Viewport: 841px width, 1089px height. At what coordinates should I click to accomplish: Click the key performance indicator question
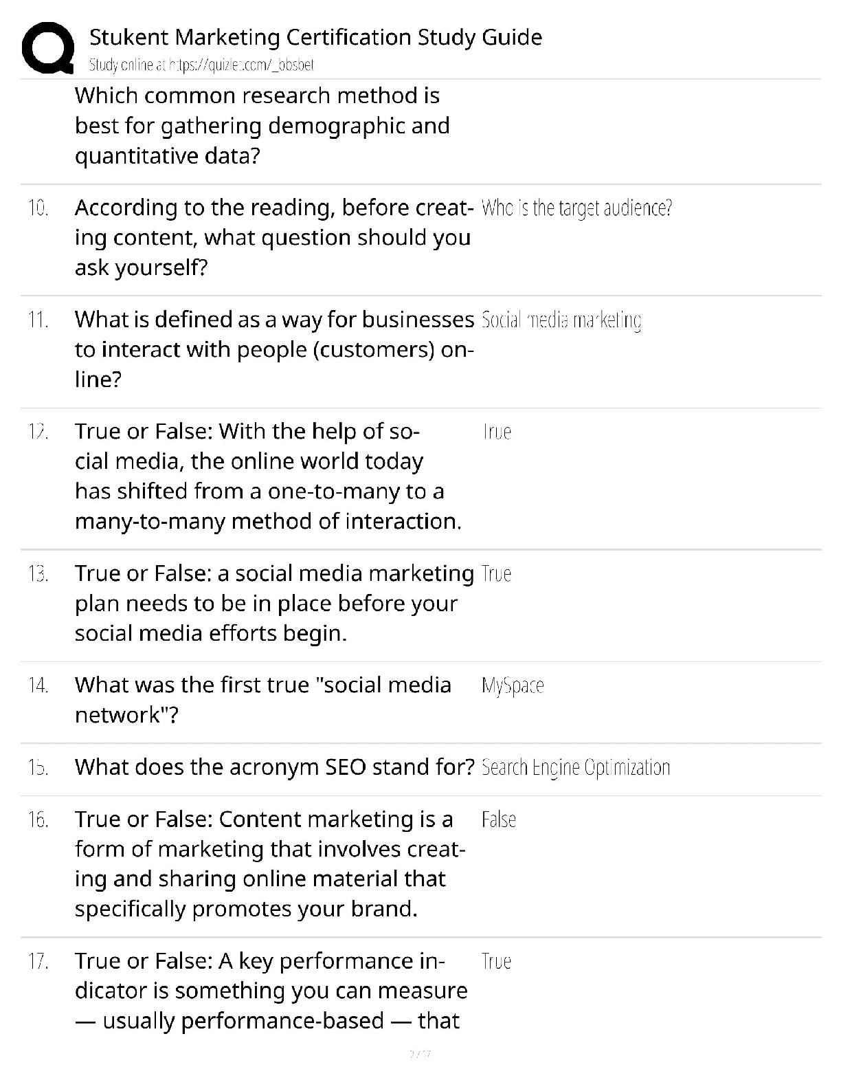271,991
